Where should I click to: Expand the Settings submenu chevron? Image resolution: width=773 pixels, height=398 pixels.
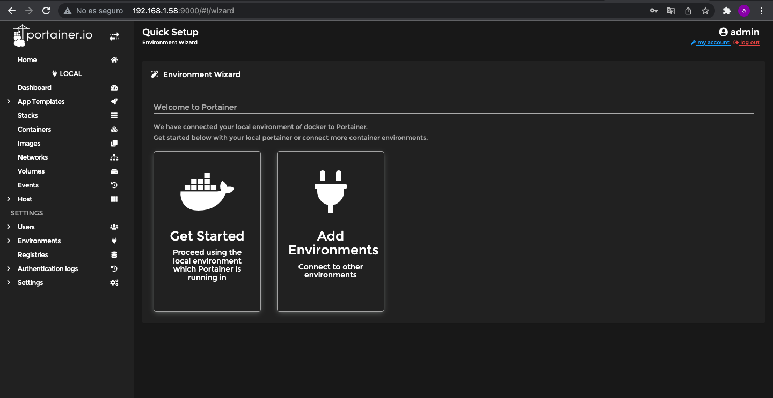[9, 283]
